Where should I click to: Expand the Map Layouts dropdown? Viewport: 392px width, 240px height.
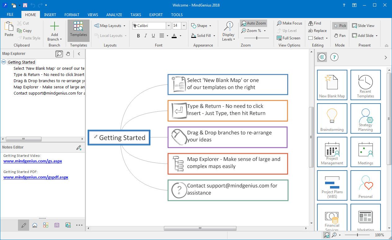[x=110, y=26]
